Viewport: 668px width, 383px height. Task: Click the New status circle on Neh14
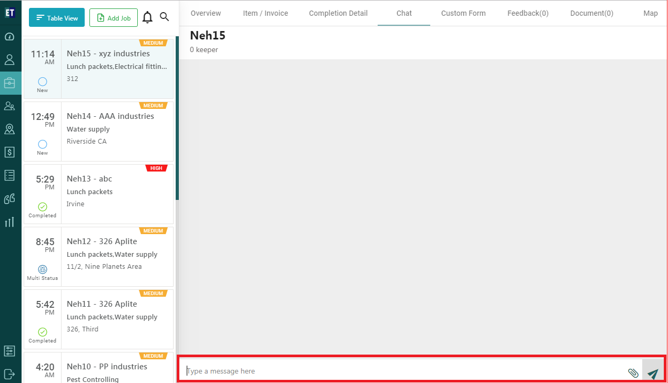[43, 144]
